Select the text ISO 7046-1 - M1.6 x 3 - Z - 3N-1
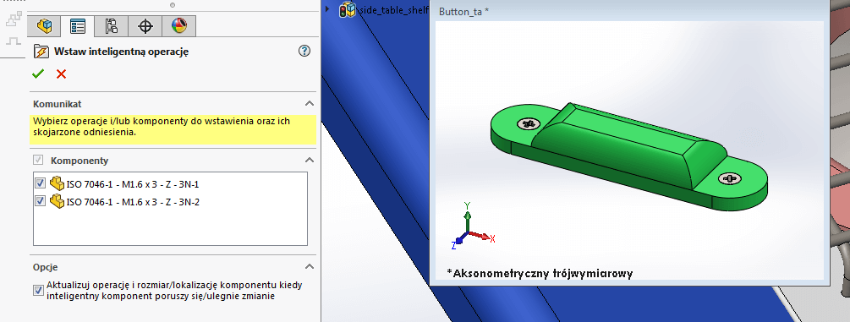The image size is (850, 322). [x=133, y=183]
